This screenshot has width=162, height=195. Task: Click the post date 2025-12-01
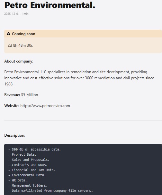[x=12, y=14]
